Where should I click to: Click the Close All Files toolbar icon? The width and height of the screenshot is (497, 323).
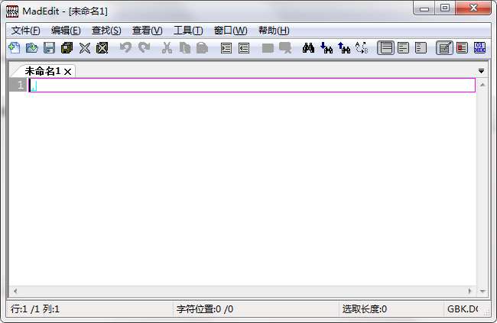102,48
